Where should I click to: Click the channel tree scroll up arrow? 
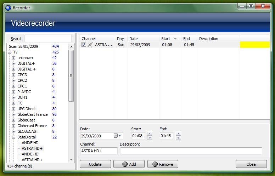[71, 47]
